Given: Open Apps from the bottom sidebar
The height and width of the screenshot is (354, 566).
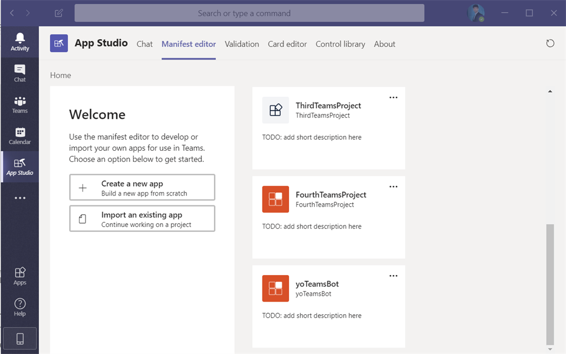Looking at the screenshot, I should (x=19, y=276).
